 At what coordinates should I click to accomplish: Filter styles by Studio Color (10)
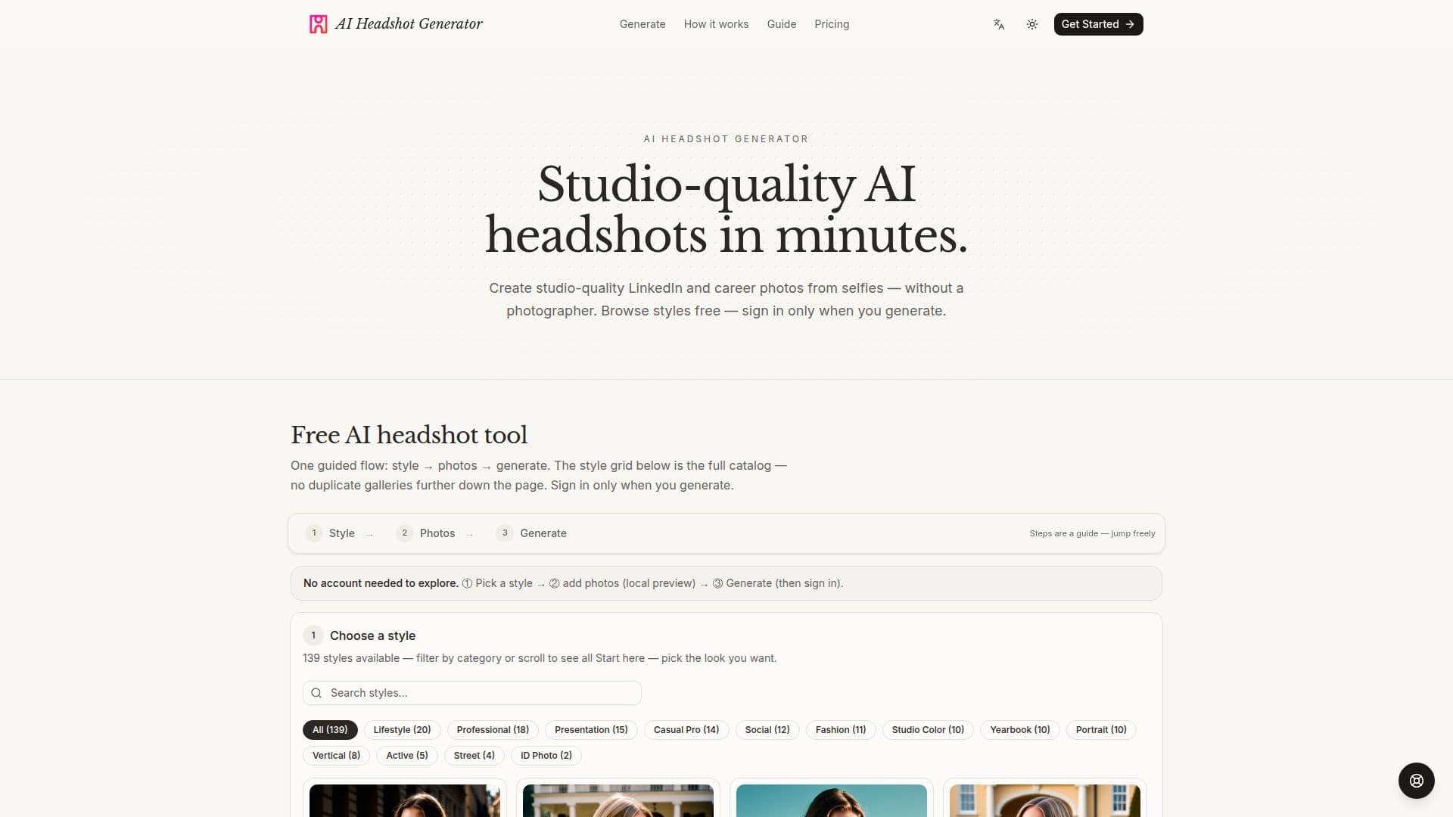click(x=928, y=730)
